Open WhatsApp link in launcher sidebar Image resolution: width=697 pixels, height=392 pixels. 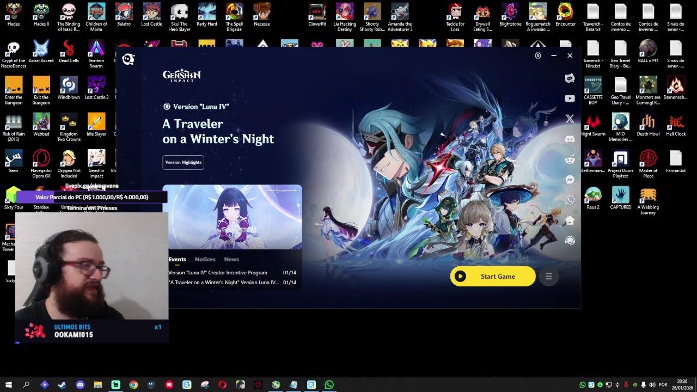570,200
